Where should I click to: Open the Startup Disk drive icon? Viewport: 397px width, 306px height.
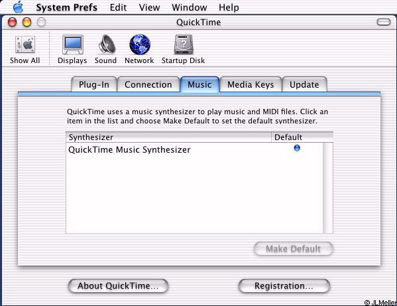pos(184,44)
